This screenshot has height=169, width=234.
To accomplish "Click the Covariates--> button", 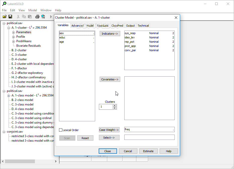I will pyautogui.click(x=110, y=79).
